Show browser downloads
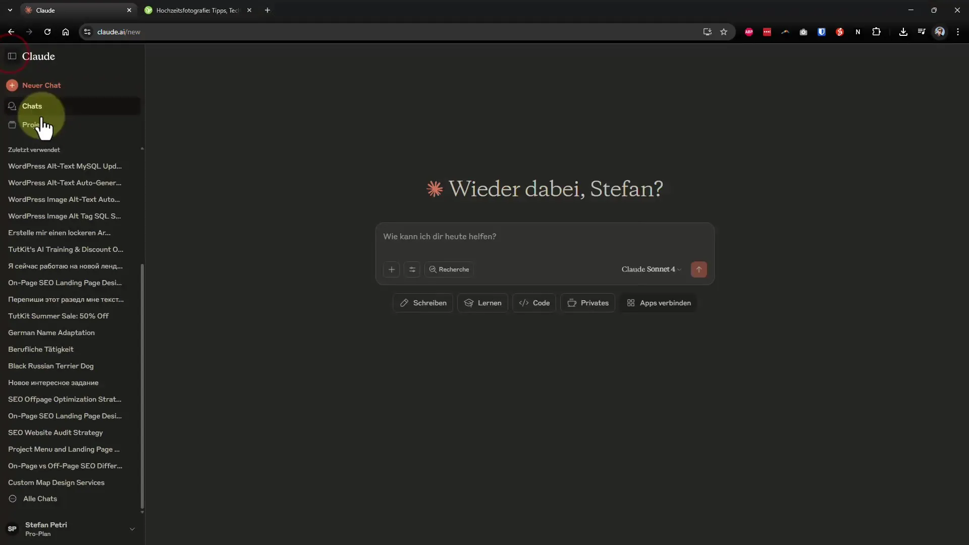Screen dimensions: 969x545 point(903,32)
